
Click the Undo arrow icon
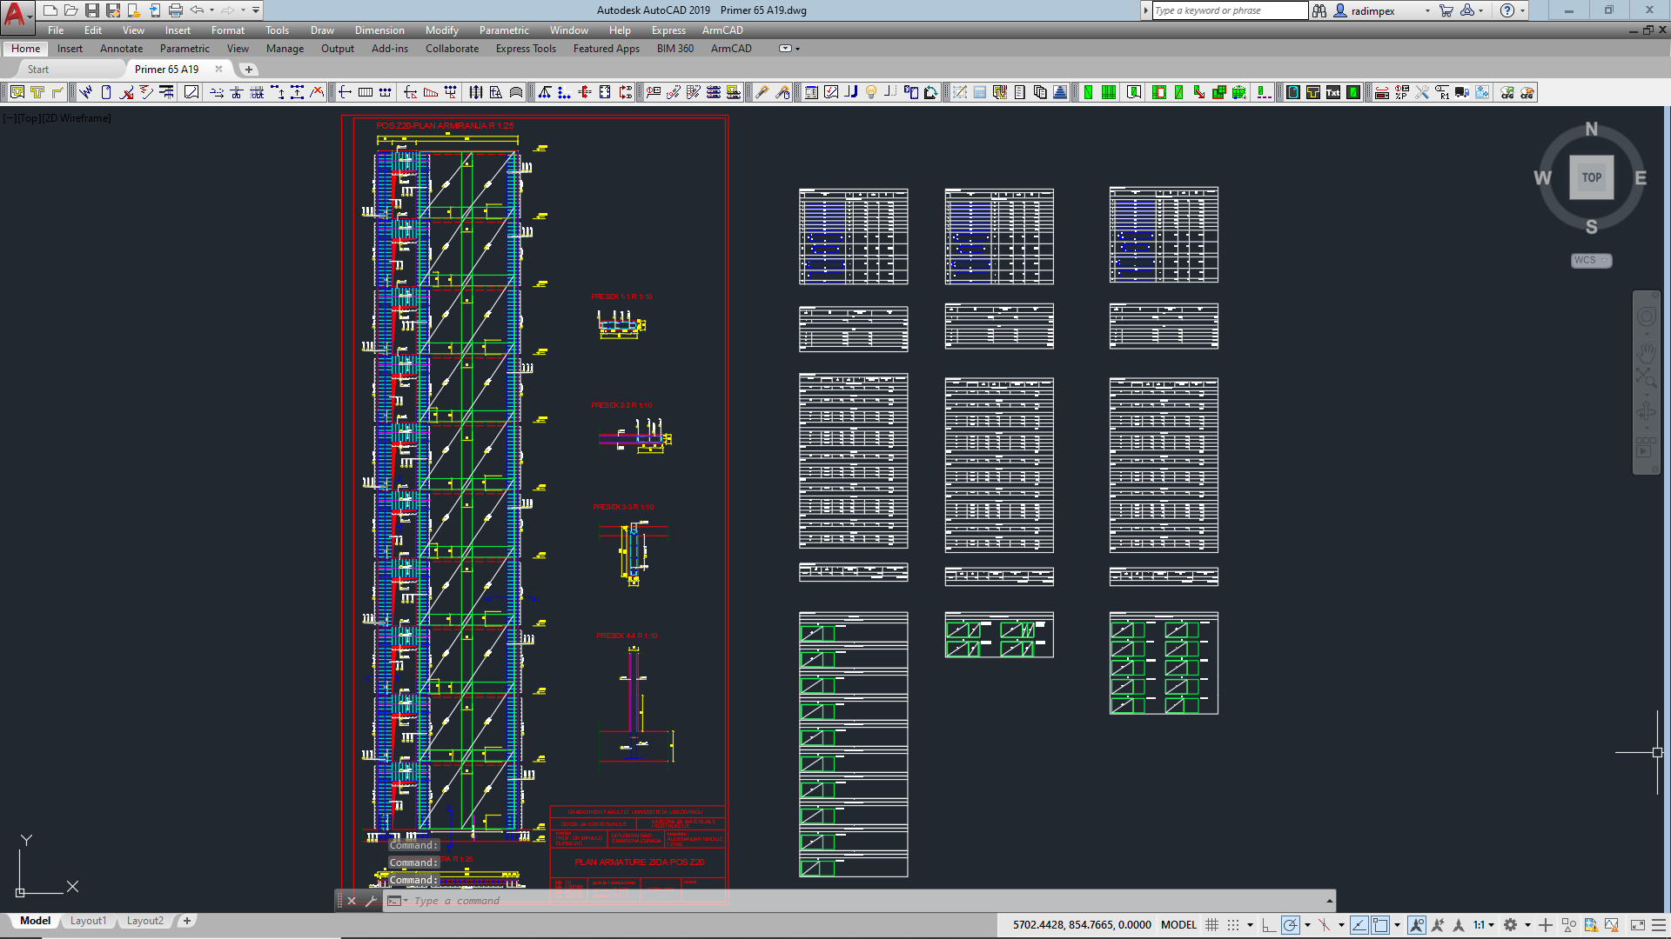[197, 10]
